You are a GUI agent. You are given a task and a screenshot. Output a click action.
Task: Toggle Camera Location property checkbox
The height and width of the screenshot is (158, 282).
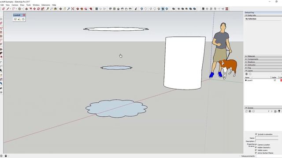click(x=256, y=144)
